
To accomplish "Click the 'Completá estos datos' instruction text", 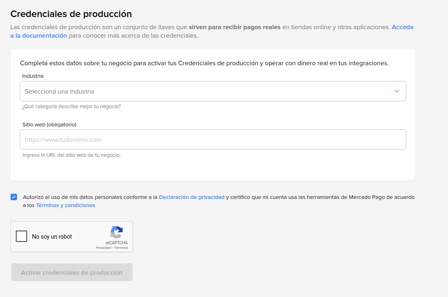I will click(204, 63).
